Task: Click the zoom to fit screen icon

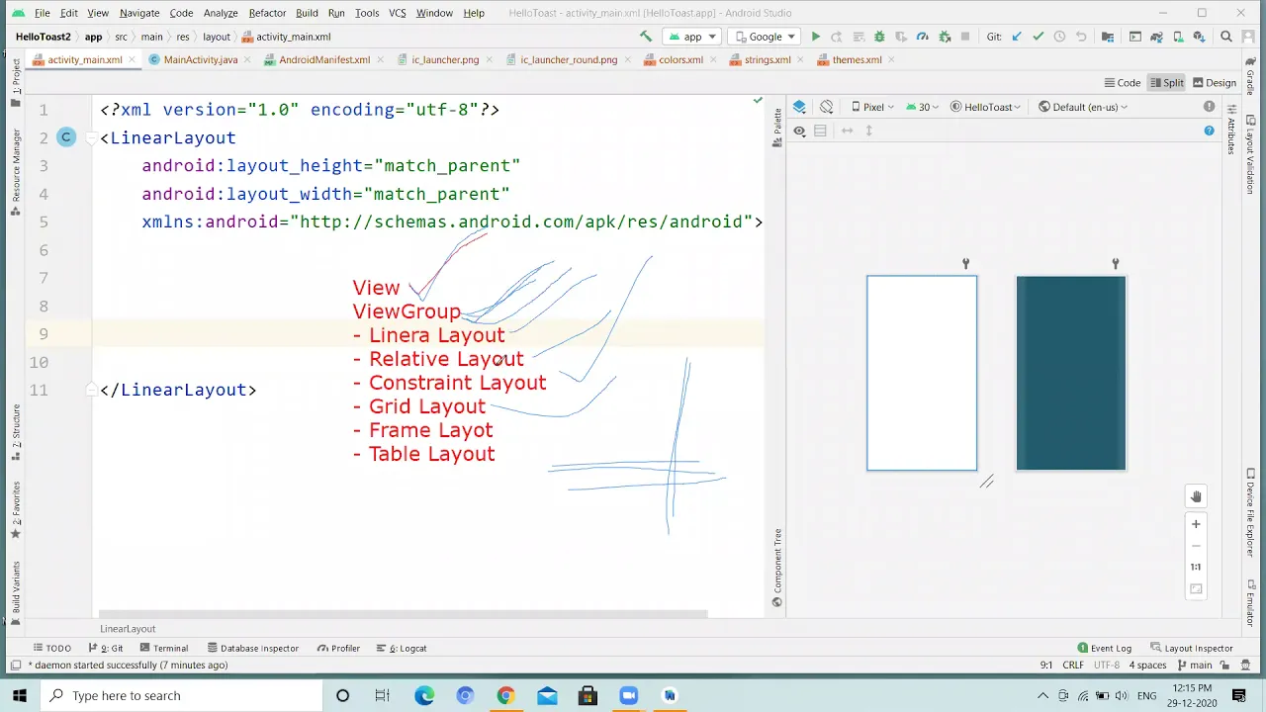Action: (1196, 589)
